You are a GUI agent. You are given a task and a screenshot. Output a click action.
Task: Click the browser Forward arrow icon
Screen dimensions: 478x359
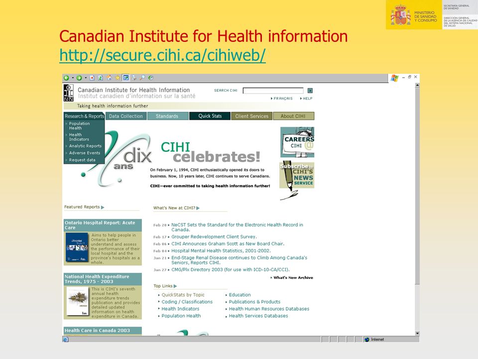point(79,78)
